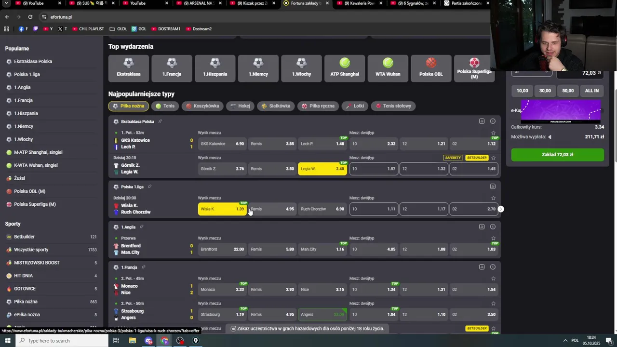Open Twitch bookmark icon in bookmarks bar

tap(35, 29)
